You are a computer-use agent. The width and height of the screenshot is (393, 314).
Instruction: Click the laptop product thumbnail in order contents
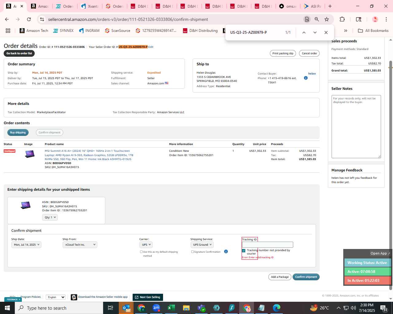click(x=30, y=154)
